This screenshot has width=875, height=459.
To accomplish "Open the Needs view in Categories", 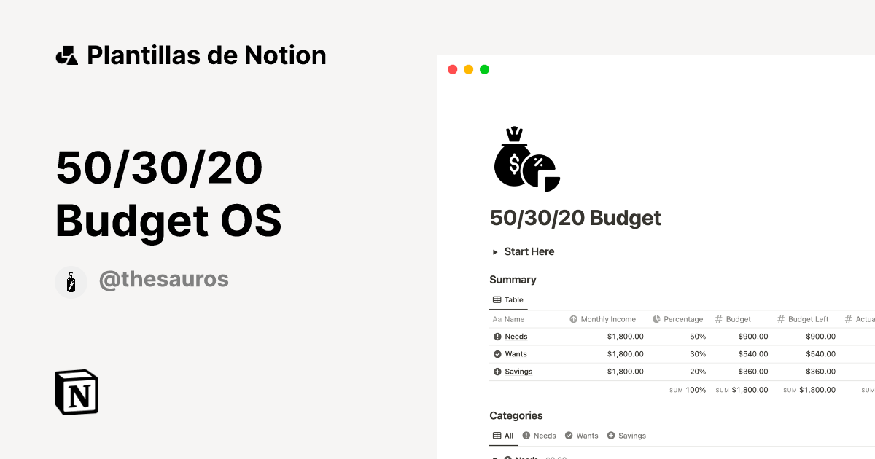I will tap(540, 435).
